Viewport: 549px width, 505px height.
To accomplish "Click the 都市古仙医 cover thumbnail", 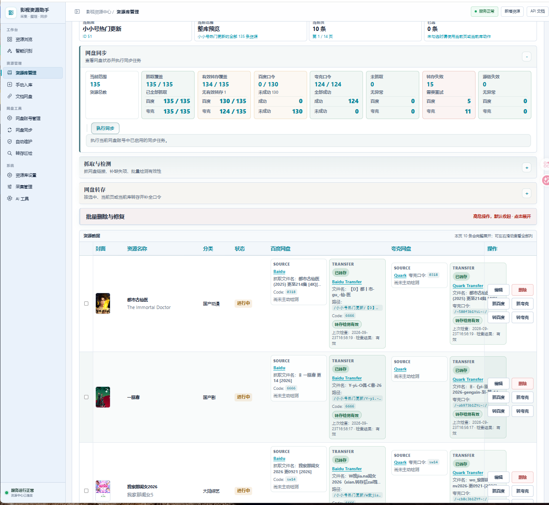I will point(103,303).
